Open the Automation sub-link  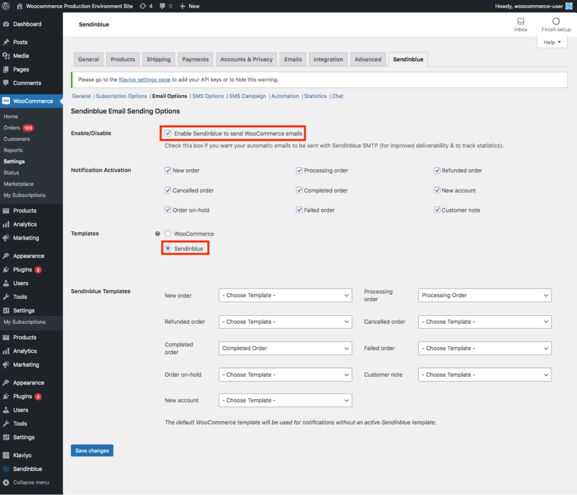[x=285, y=96]
